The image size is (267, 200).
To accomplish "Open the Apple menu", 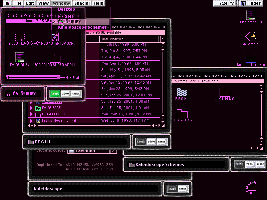I will (x=7, y=3).
